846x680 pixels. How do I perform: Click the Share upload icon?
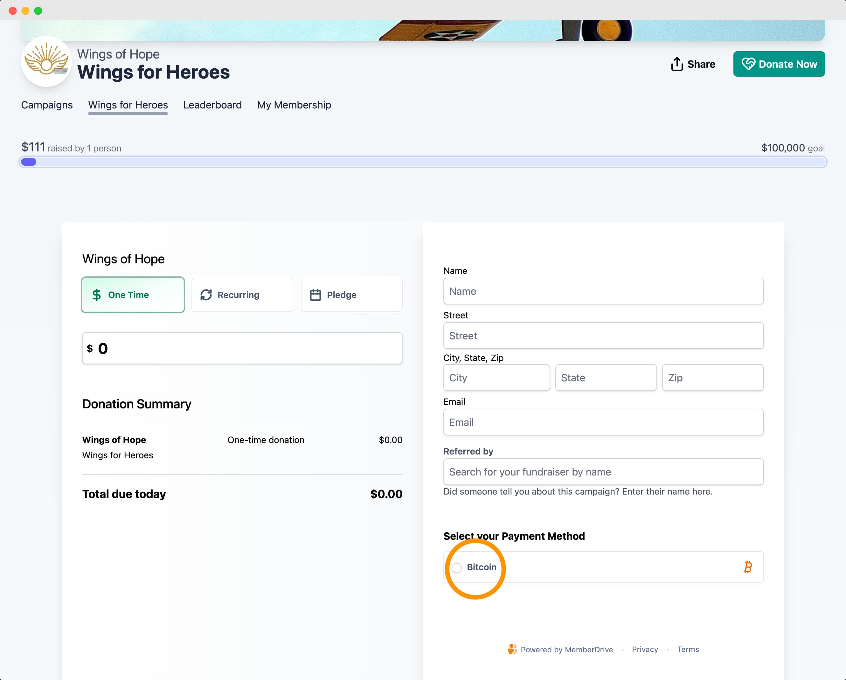click(676, 64)
